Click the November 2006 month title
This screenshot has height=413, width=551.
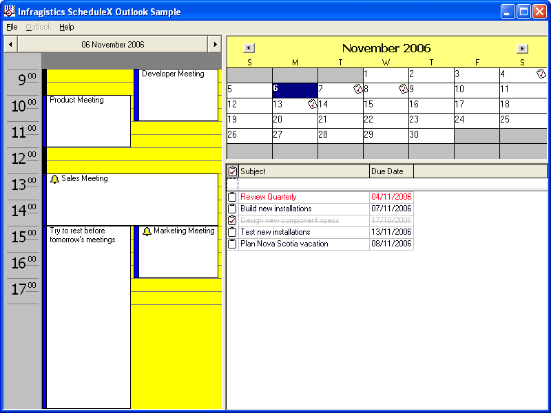pos(386,48)
